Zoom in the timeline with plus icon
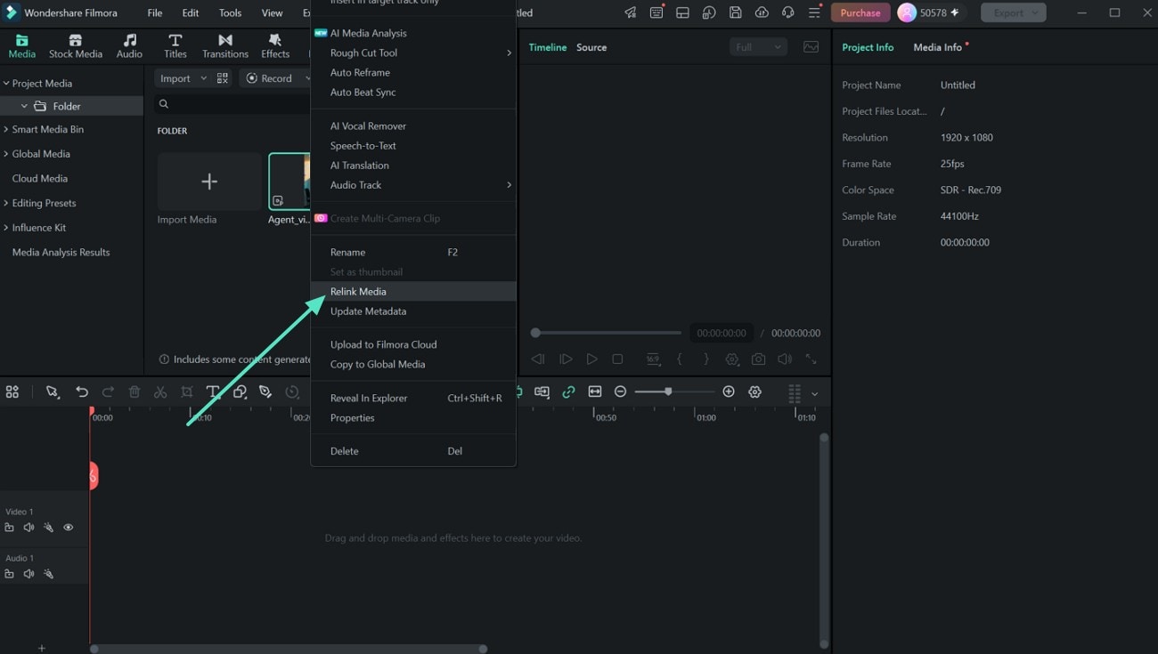 point(729,392)
